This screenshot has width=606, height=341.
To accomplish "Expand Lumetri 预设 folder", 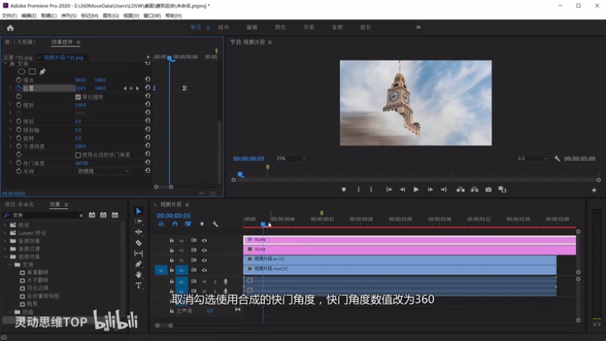I will click(5, 233).
